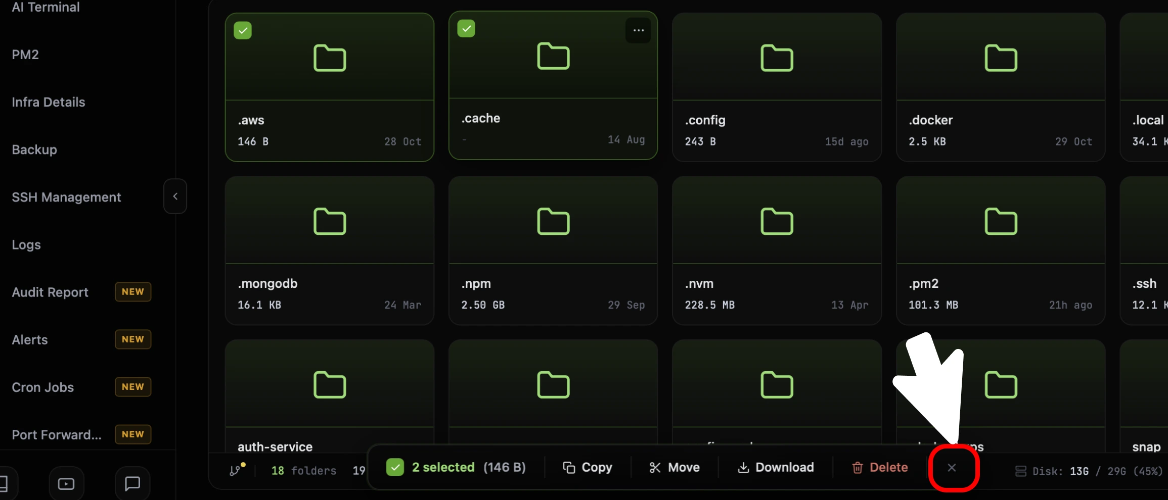Open the auth-service folder icon
The width and height of the screenshot is (1168, 500).
[330, 385]
